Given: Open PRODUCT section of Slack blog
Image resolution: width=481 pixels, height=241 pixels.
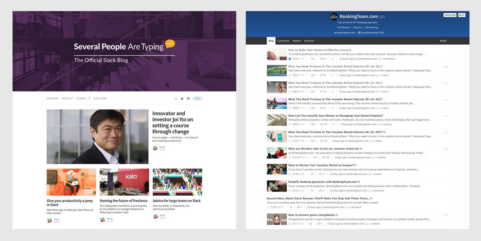Looking at the screenshot, I should pos(67,99).
